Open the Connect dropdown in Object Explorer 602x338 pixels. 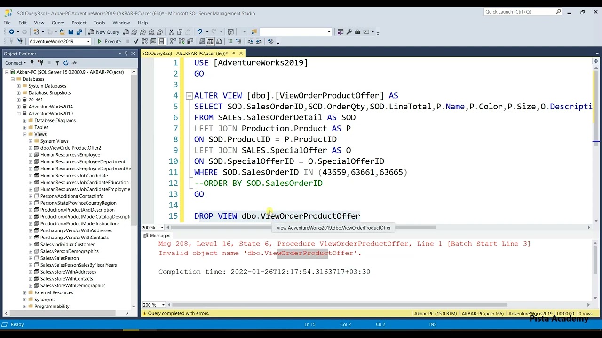click(x=16, y=63)
